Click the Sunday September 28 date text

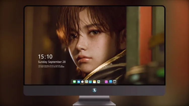click(x=52, y=62)
